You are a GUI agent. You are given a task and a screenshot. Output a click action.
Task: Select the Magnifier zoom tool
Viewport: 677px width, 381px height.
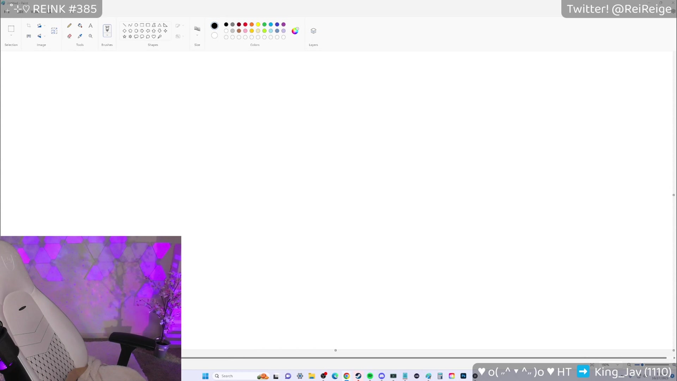(91, 36)
